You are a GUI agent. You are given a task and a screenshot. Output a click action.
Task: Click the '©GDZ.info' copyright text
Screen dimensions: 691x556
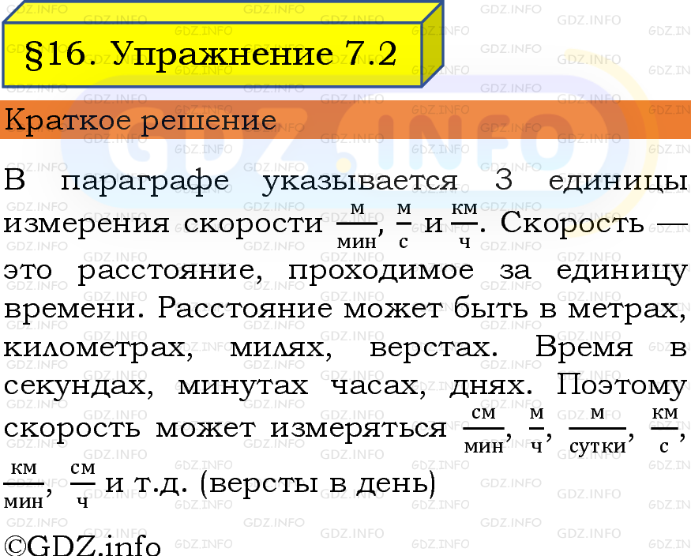click(x=82, y=544)
